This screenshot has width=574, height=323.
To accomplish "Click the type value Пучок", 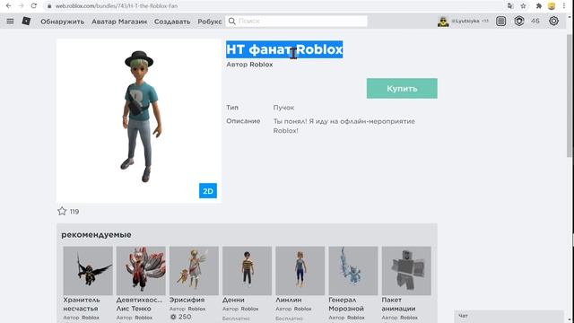I will pyautogui.click(x=283, y=108).
